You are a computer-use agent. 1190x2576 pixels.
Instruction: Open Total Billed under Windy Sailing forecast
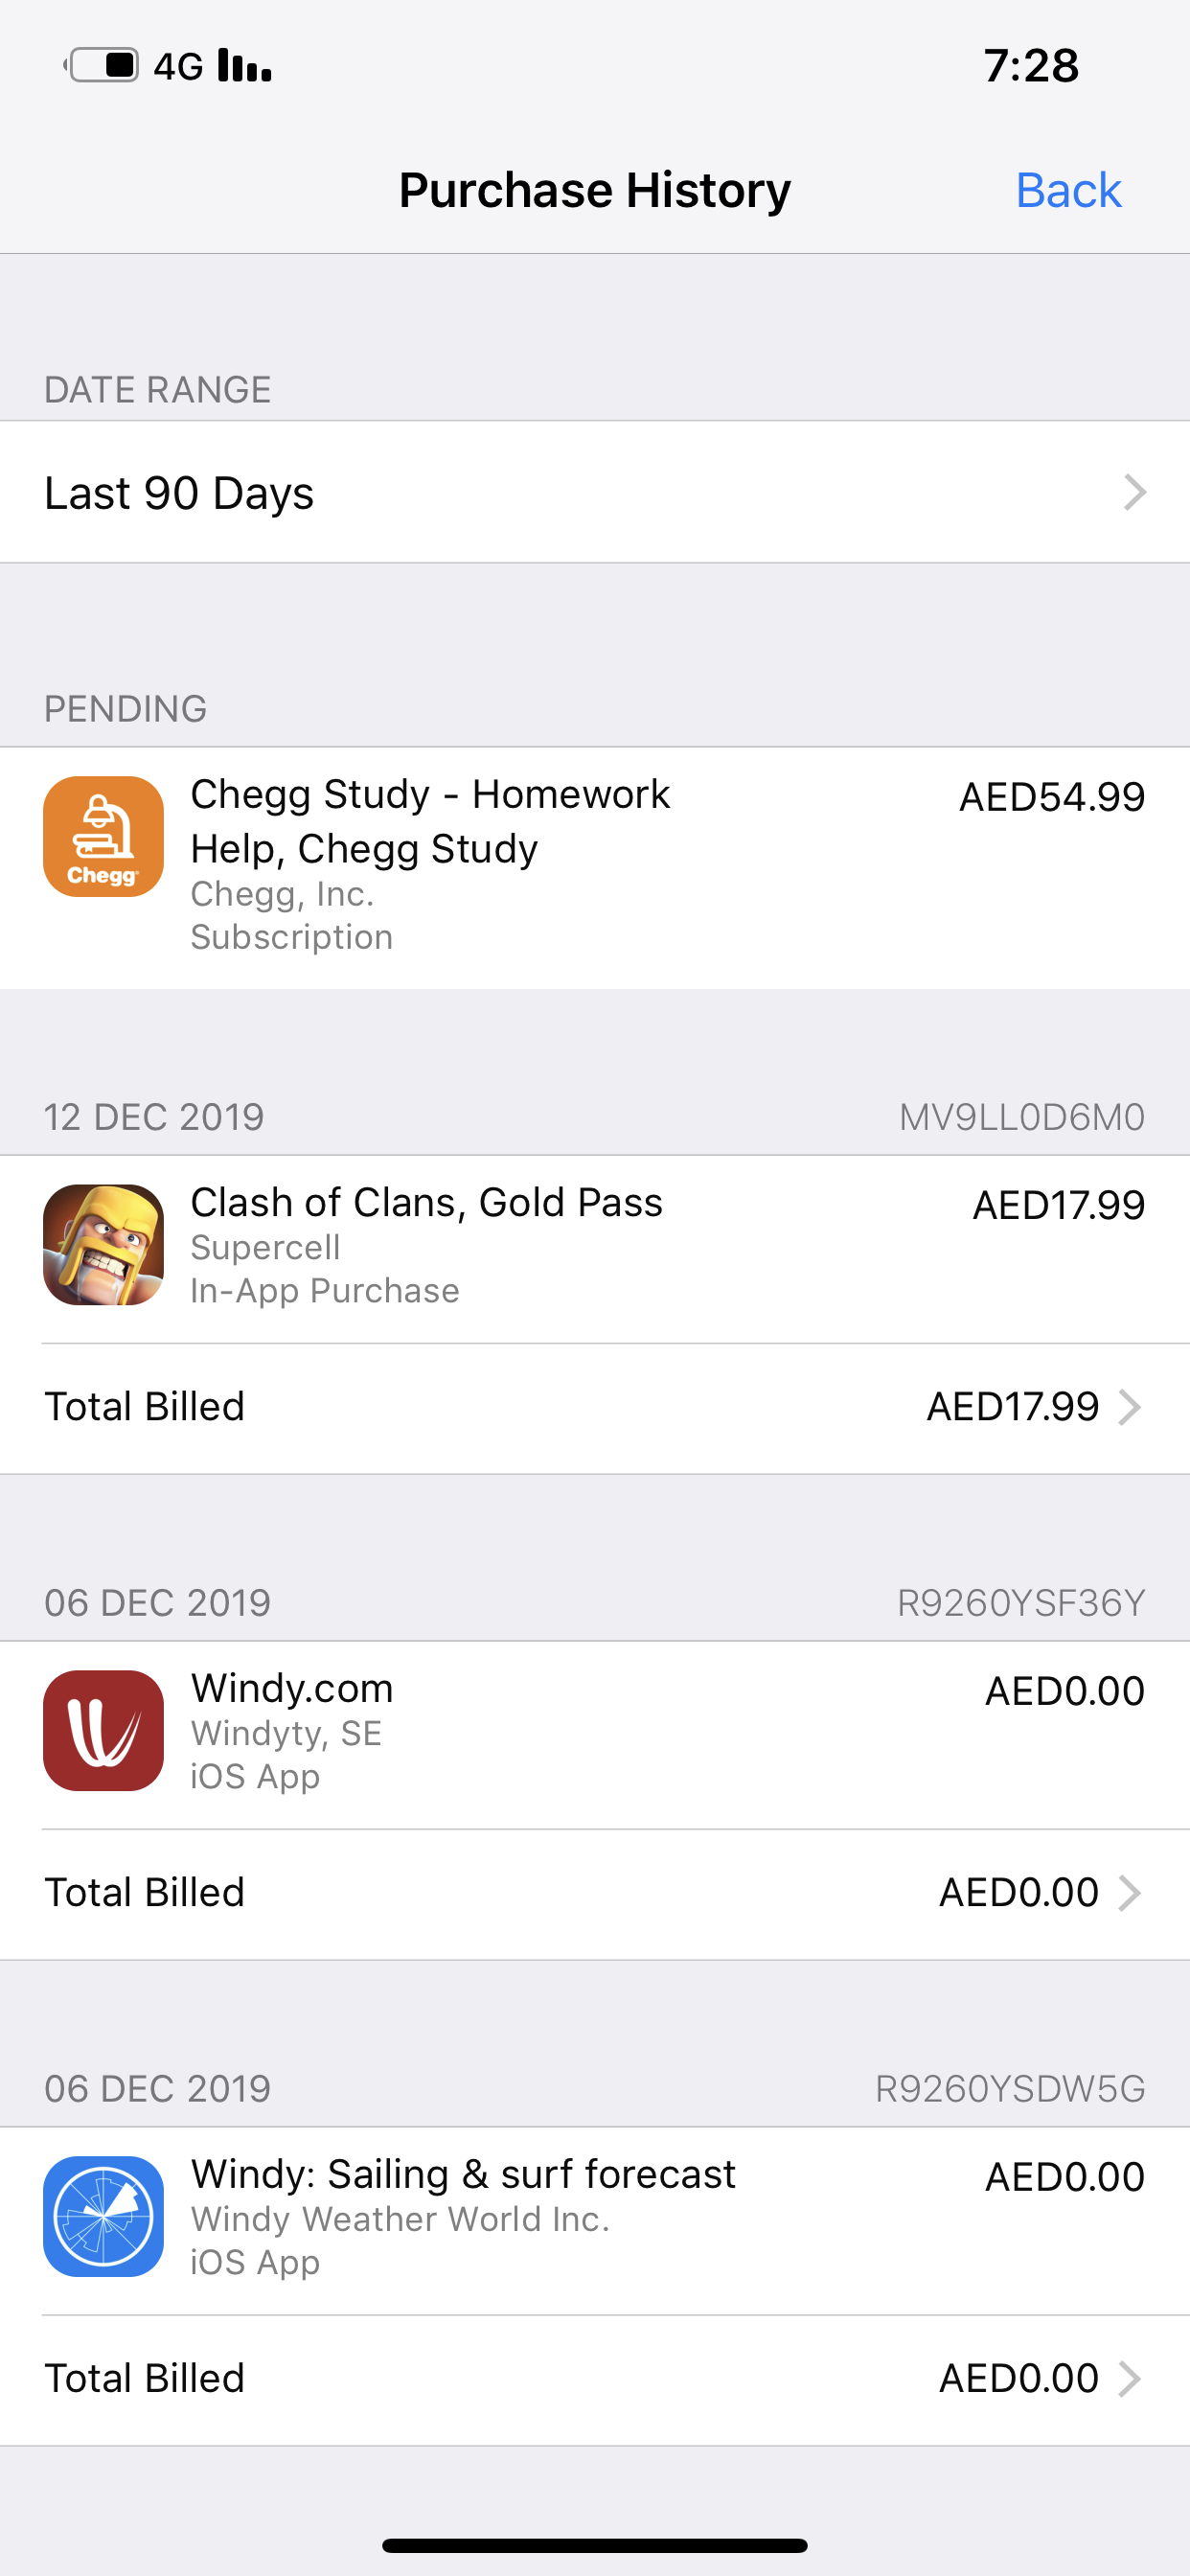[594, 2379]
